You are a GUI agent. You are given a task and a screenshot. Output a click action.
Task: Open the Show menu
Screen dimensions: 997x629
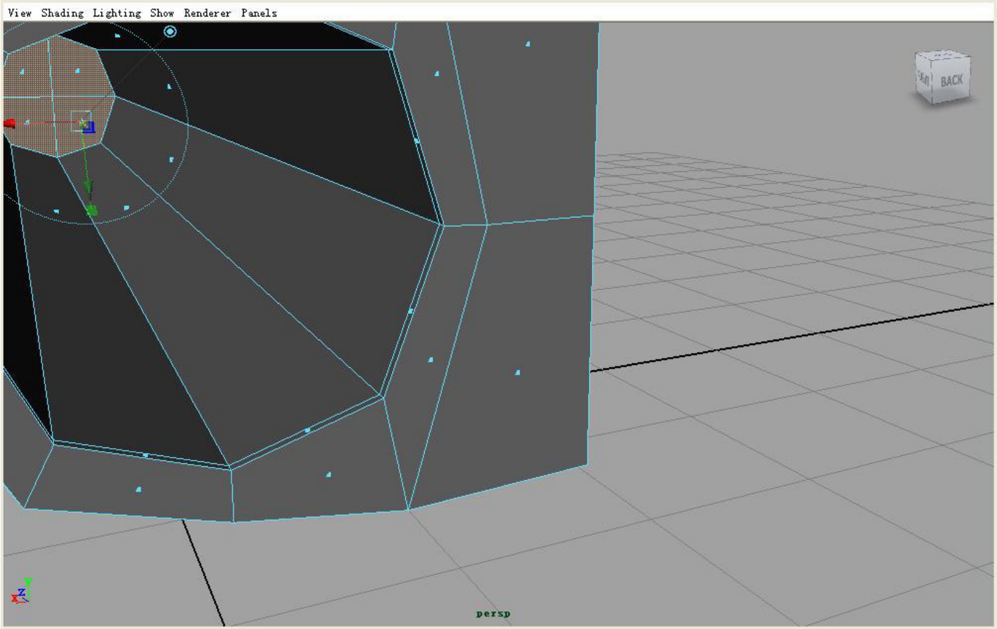pos(162,13)
